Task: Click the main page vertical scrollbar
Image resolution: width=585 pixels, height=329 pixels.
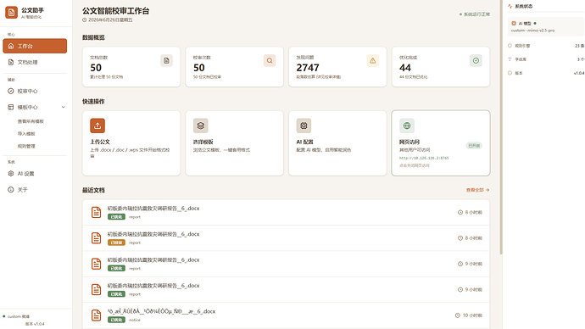Action: (501, 127)
